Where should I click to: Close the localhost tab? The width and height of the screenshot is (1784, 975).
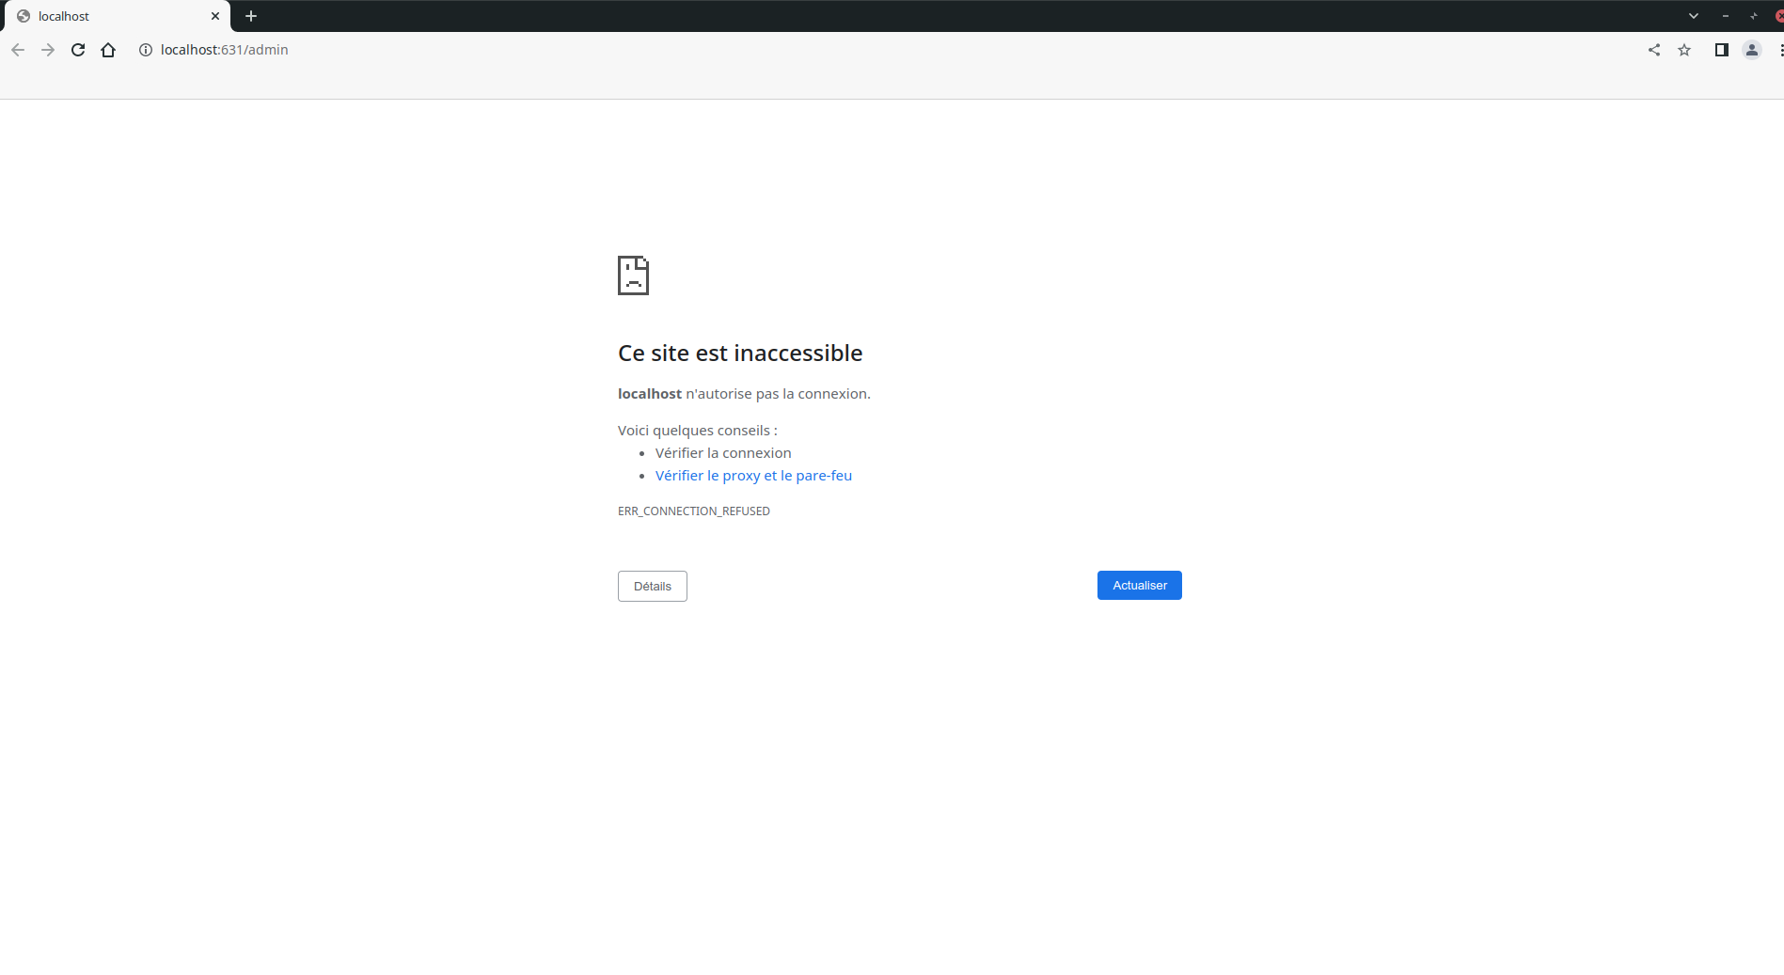click(x=215, y=16)
